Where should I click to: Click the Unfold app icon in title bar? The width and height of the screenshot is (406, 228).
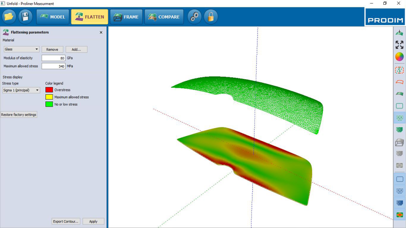[3, 3]
